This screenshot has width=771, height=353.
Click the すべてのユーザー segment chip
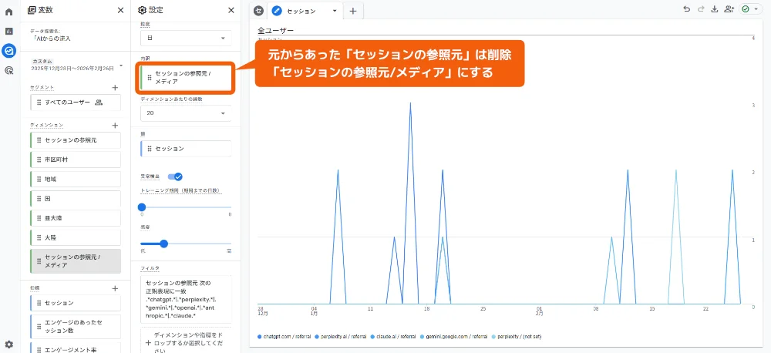click(76, 103)
